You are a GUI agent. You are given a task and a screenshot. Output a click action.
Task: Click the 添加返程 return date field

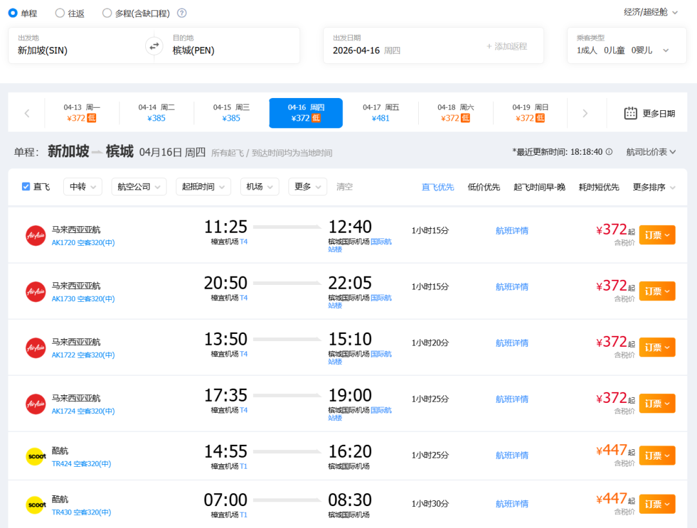click(x=507, y=46)
